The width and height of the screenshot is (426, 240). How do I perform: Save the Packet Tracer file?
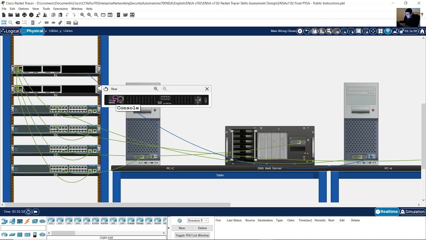tap(17, 15)
